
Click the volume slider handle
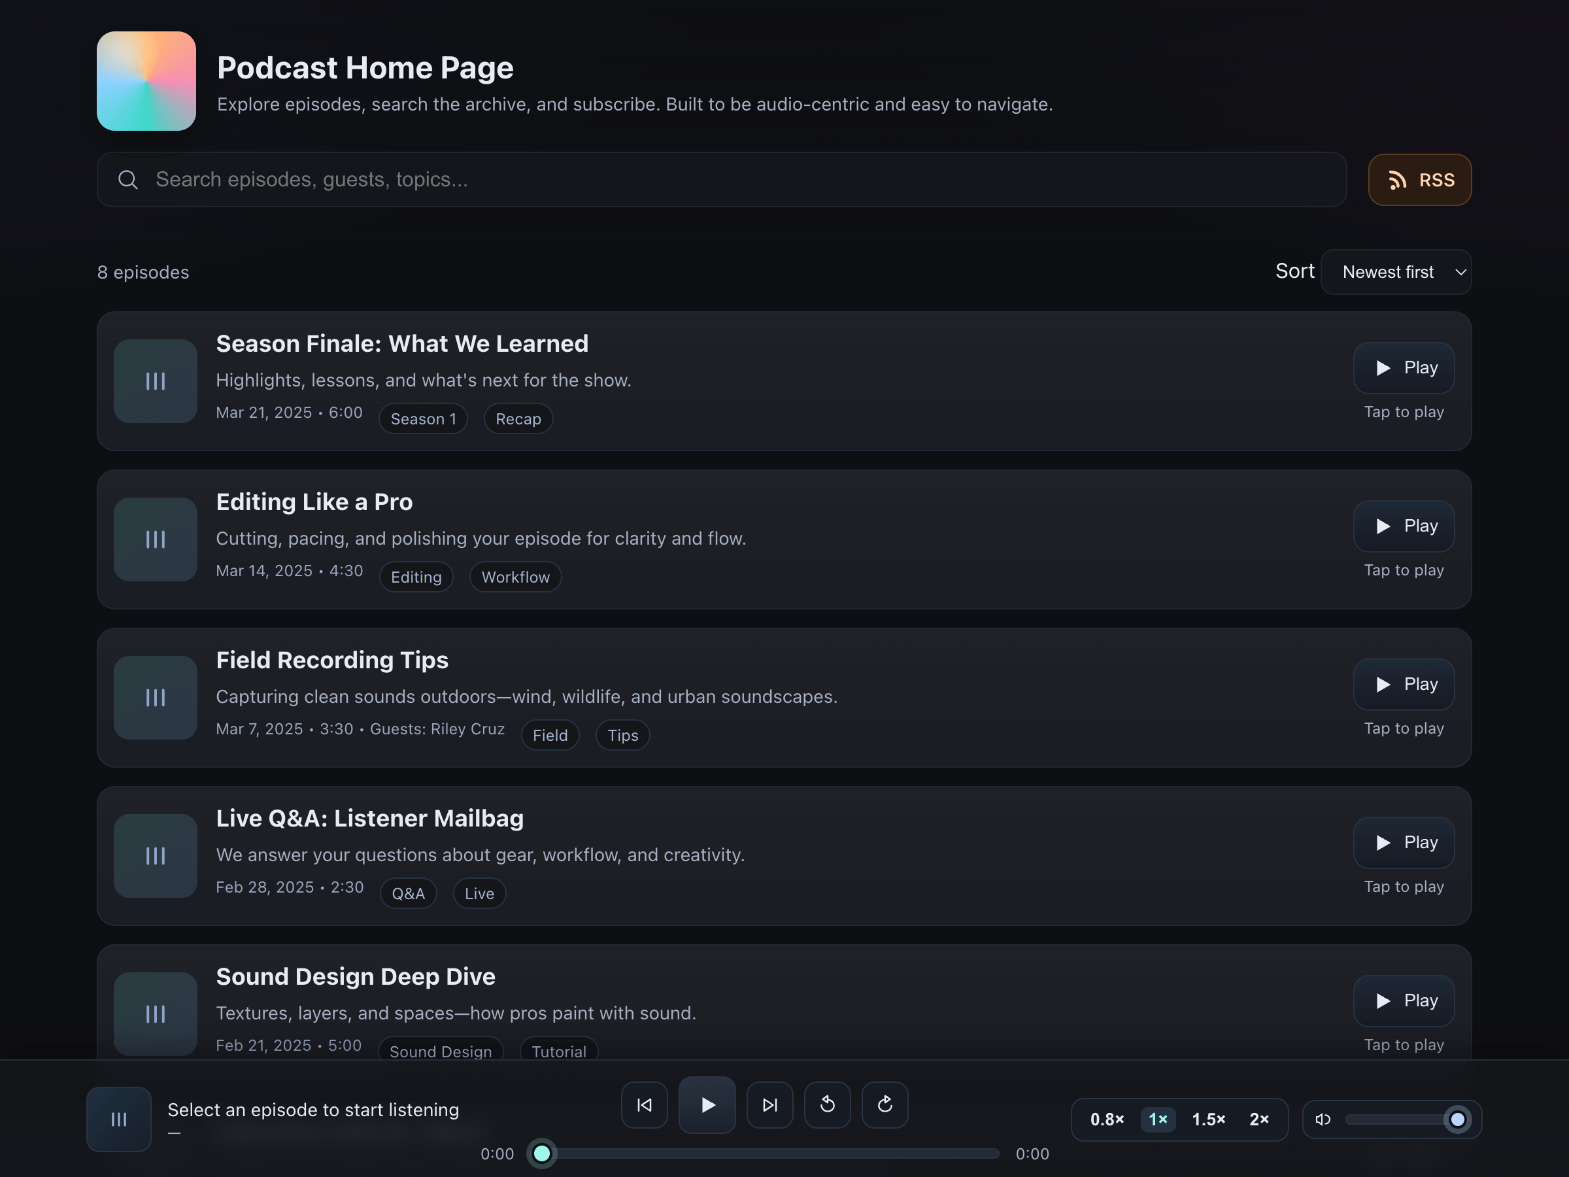(1457, 1119)
